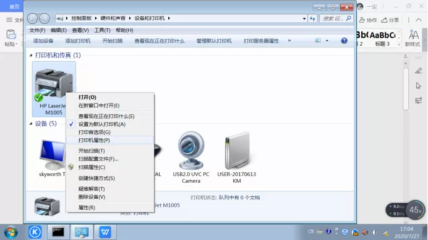This screenshot has height=240, width=428.
Task: Select the skyworth monitor device icon
Action: click(x=52, y=157)
